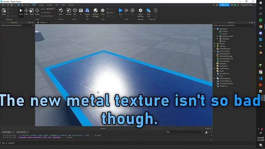Expand the StarterPlayer node
Screen dimensions: 265x149
pos(214,69)
